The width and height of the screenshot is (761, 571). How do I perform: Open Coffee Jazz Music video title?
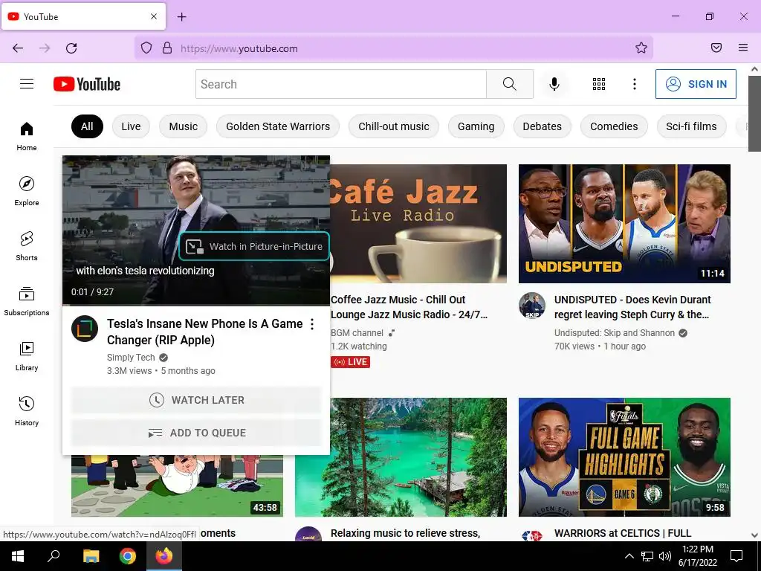coord(409,307)
